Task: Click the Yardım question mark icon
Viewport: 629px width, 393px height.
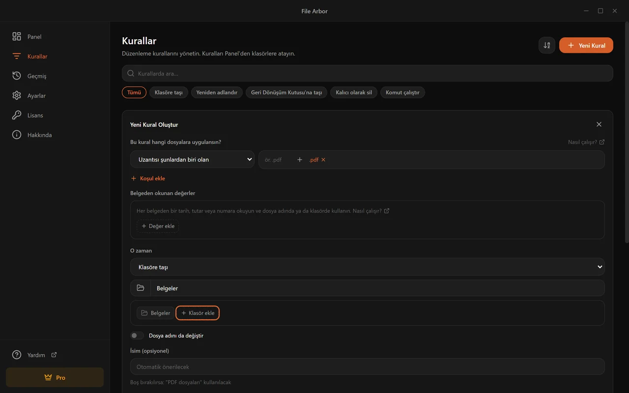Action: pos(17,355)
